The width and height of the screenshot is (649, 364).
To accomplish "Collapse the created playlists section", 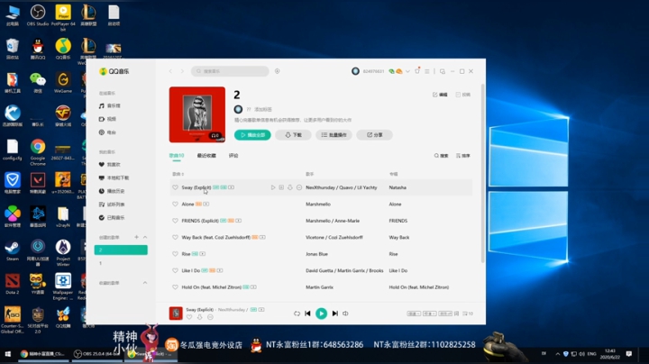I will [145, 237].
